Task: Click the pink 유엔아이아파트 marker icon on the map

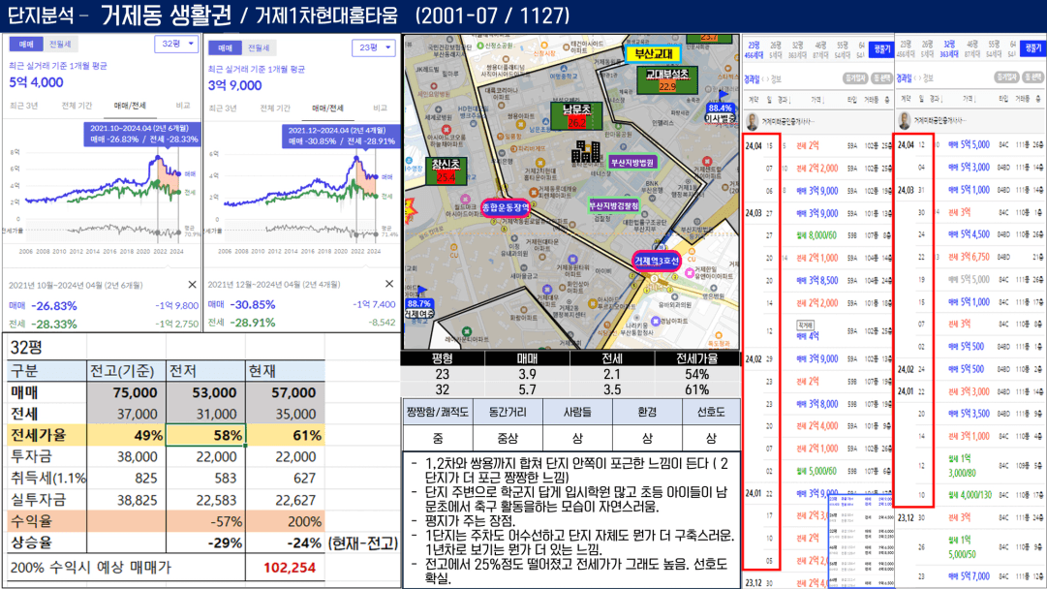Action: 690,274
